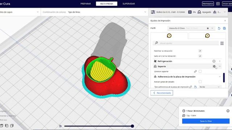Close the Ajustes de impresión panel
Viewport: 232px width, 130px height.
tap(225, 21)
